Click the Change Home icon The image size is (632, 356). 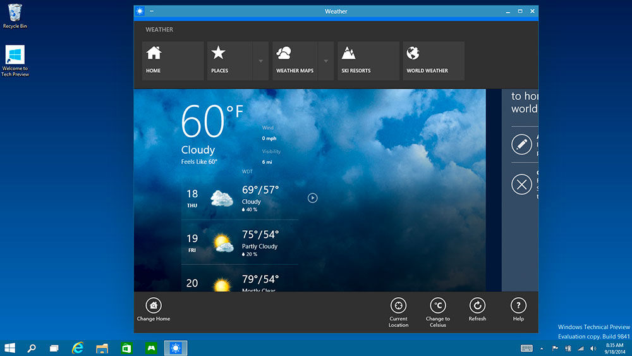pos(154,305)
